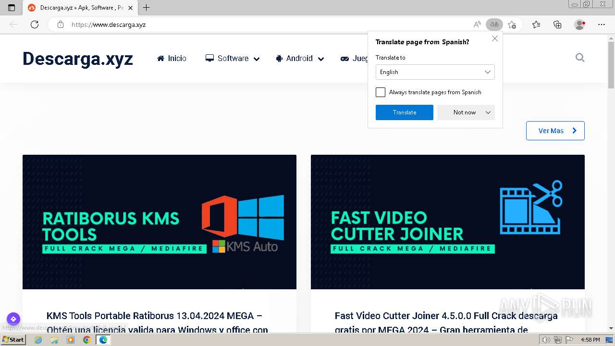The height and width of the screenshot is (346, 615).
Task: Open Edge Settings and more menu
Action: (602, 25)
